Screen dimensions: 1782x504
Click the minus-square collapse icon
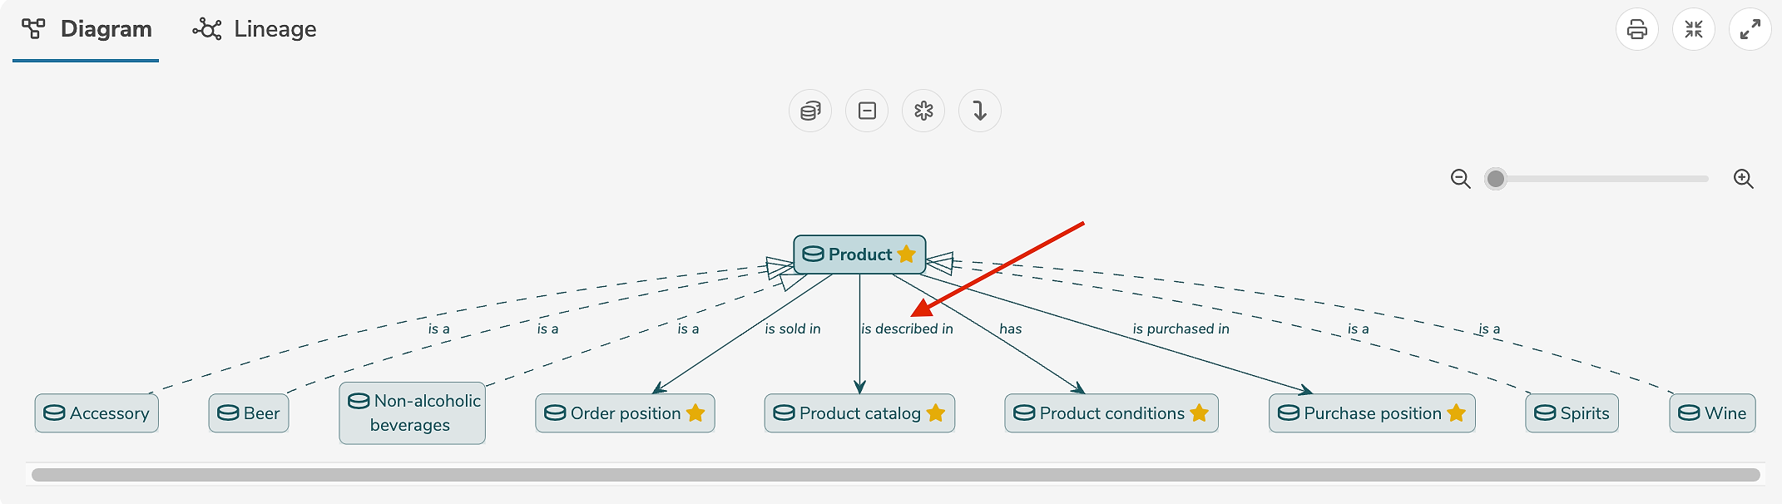(867, 111)
